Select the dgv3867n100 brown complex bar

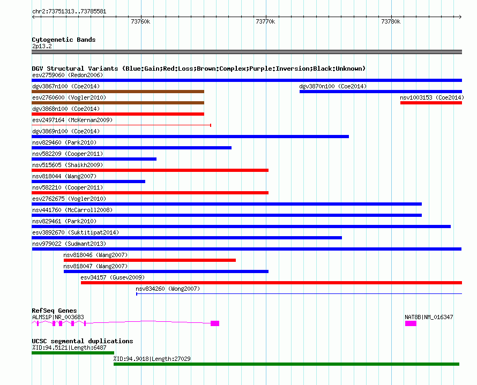pos(118,92)
